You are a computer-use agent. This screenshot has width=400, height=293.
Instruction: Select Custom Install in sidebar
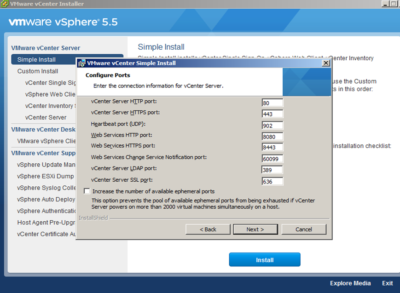[x=38, y=71]
